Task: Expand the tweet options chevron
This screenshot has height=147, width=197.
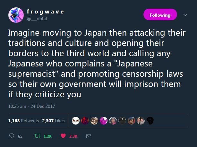Action: 185,15
